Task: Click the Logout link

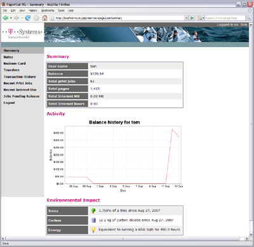Action: click(9, 102)
